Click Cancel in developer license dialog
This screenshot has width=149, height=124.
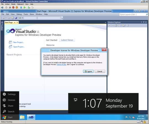coord(100,71)
